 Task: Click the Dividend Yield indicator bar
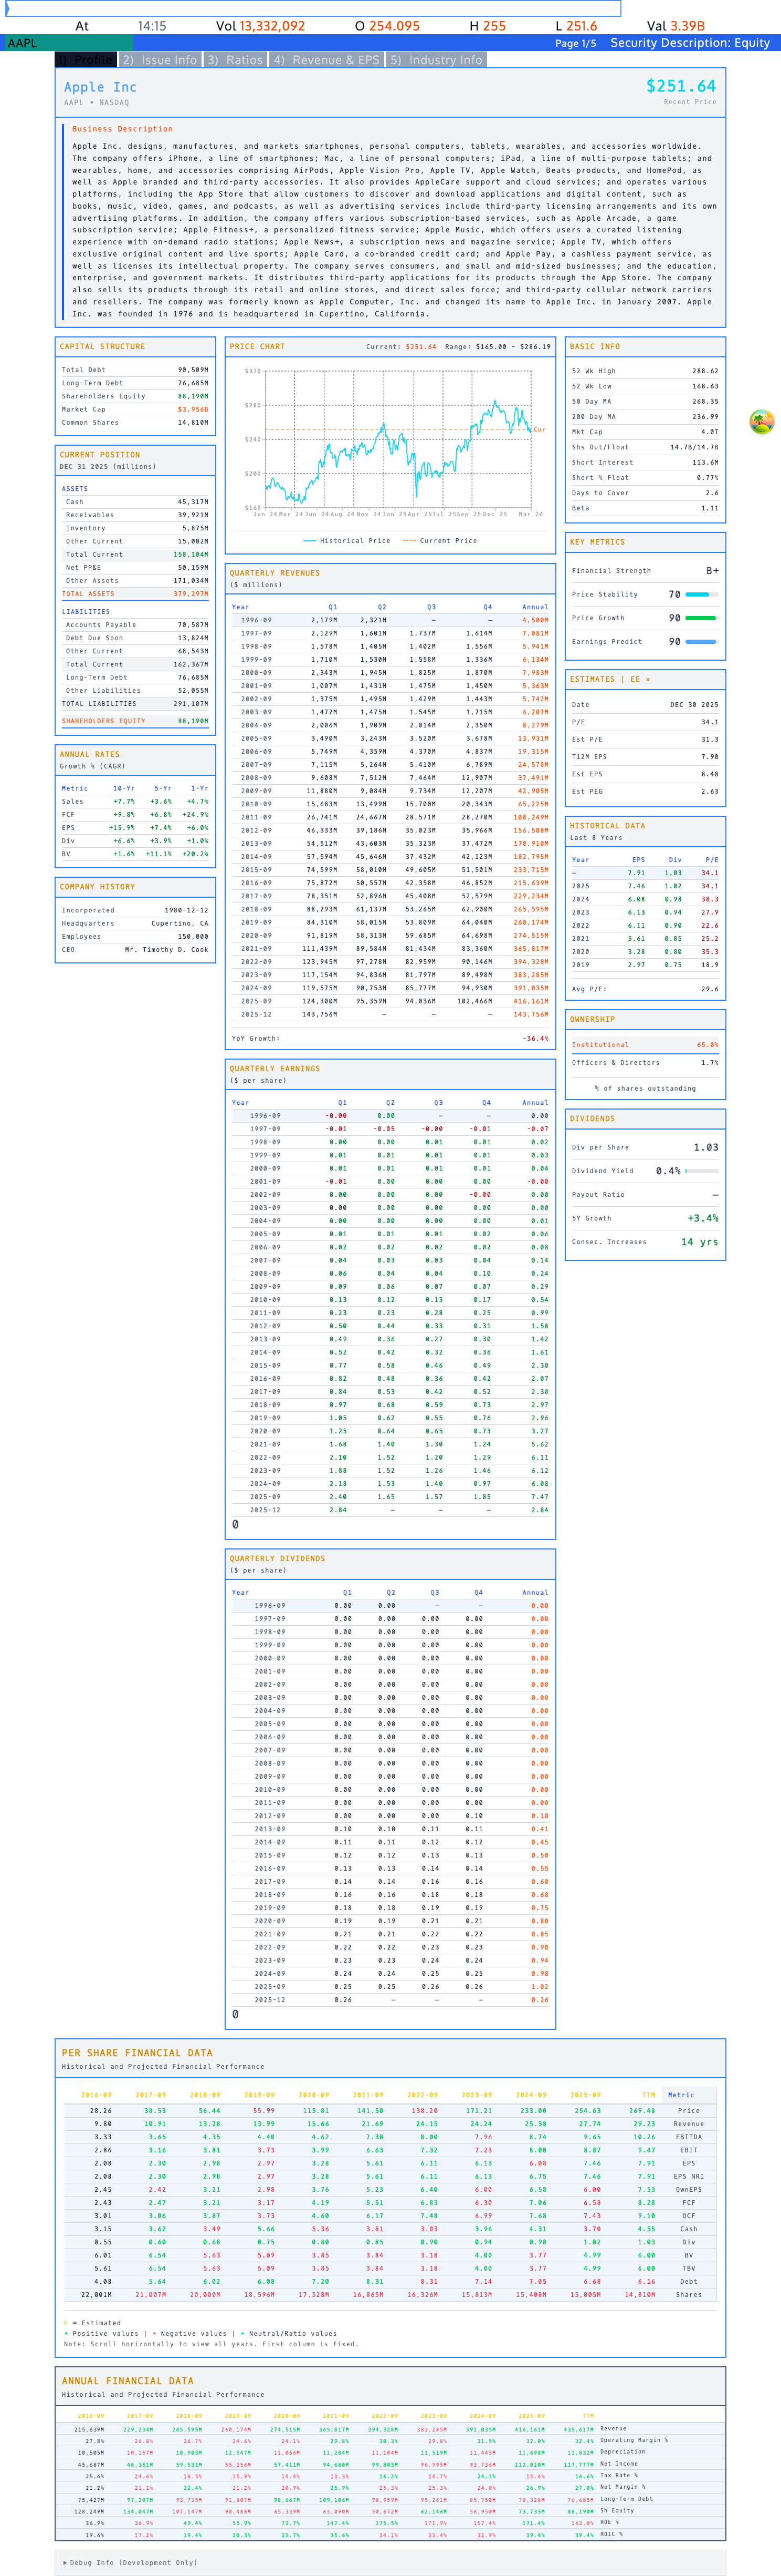tap(701, 1171)
